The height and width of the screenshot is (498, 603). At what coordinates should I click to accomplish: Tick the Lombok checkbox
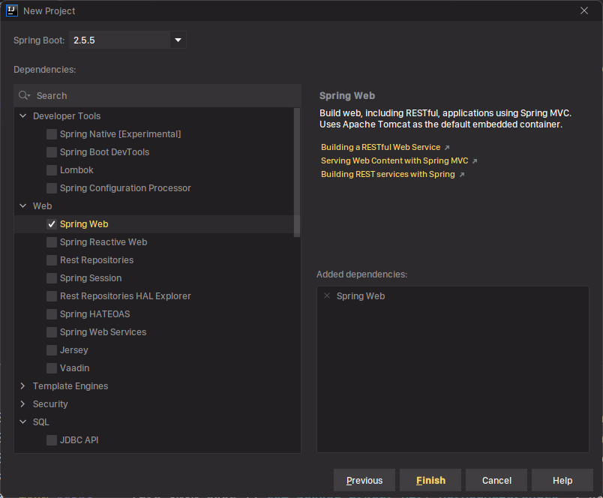point(52,170)
